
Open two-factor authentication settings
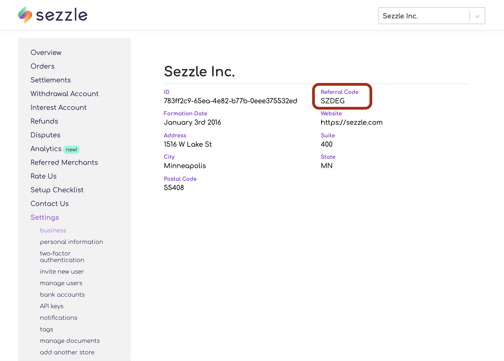pyautogui.click(x=62, y=257)
